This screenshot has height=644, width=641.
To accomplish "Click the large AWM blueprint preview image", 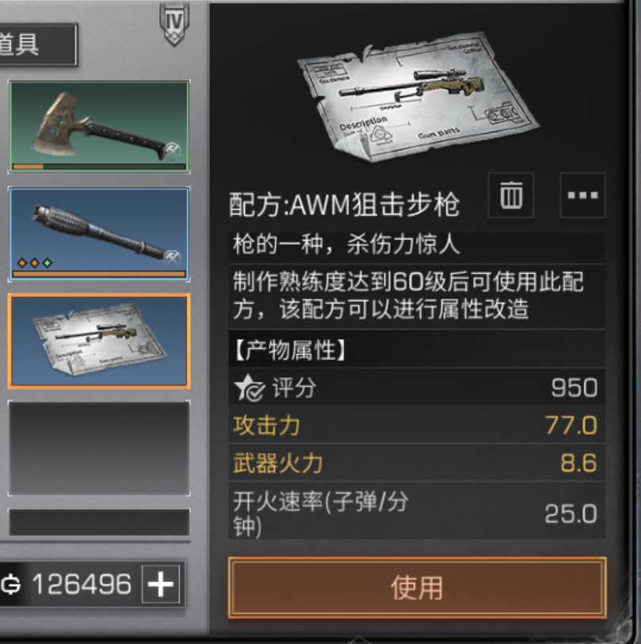I will pos(417,97).
